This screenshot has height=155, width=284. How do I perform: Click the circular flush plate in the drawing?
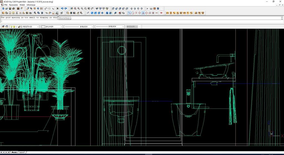point(121,50)
